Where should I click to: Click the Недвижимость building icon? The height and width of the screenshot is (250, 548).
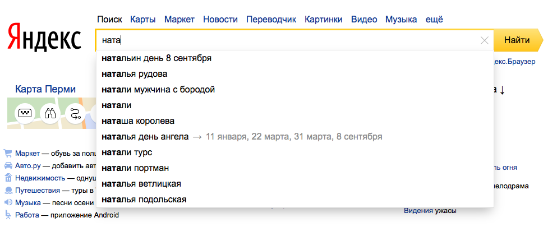pyautogui.click(x=8, y=178)
